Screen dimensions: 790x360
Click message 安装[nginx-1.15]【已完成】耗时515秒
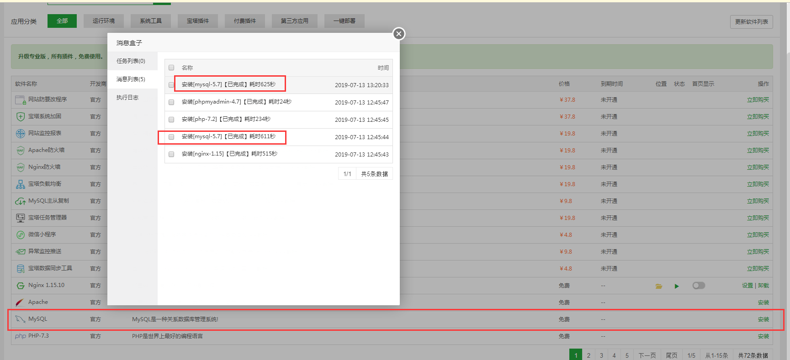[229, 154]
